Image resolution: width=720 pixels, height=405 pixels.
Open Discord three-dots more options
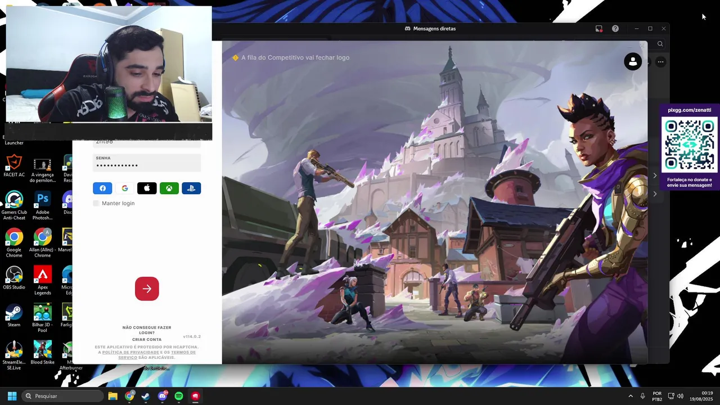[661, 62]
